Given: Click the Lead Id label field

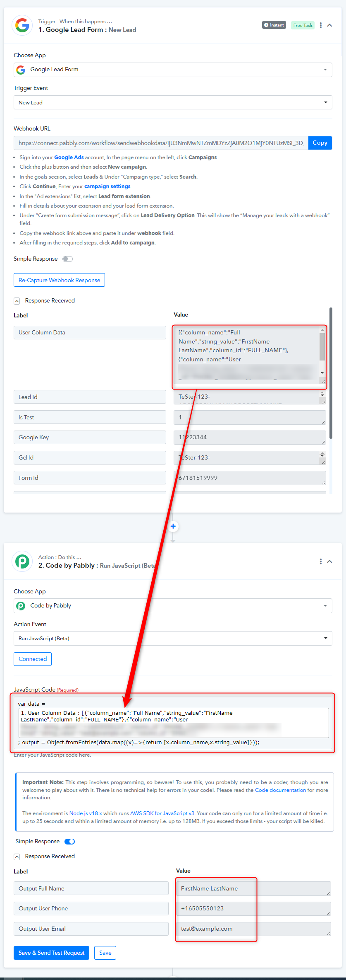Looking at the screenshot, I should pyautogui.click(x=90, y=397).
